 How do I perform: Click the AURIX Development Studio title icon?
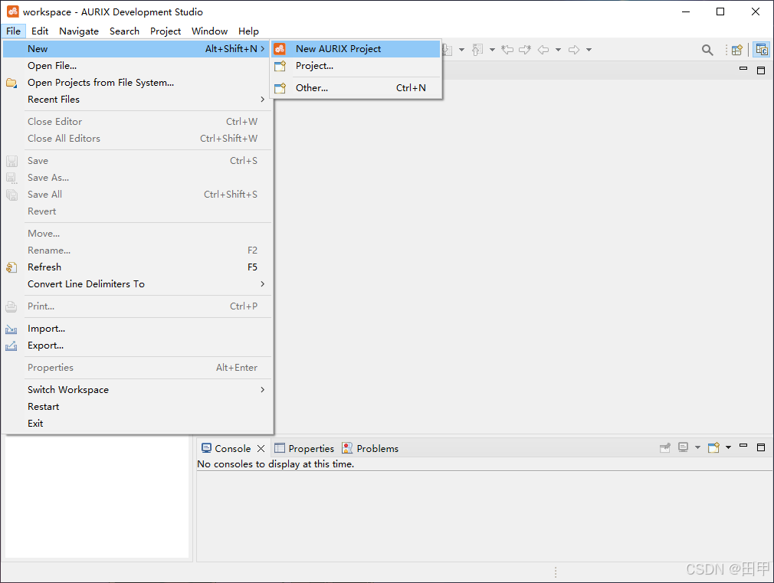point(13,11)
